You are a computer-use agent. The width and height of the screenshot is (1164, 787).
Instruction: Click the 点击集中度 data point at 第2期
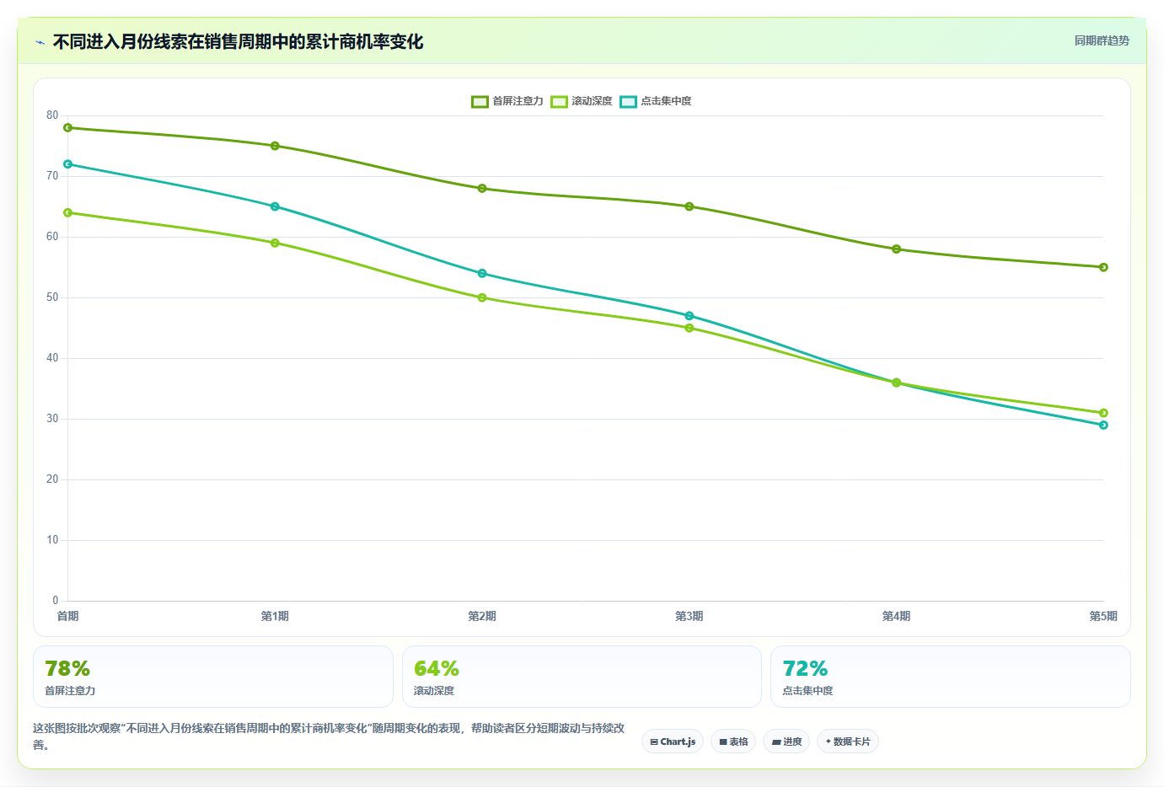(482, 274)
